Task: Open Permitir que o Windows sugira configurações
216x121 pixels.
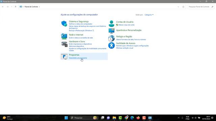Action: pos(132,46)
